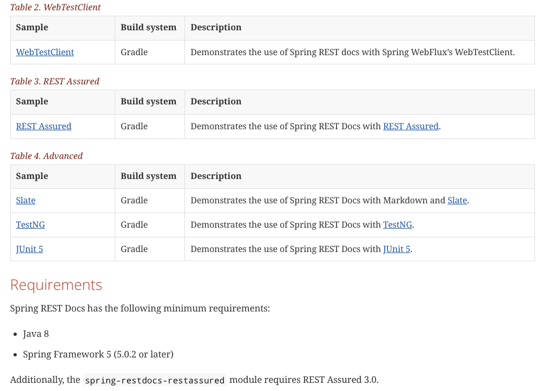Follow REST Assured link in description
This screenshot has width=548, height=391.
click(x=411, y=126)
